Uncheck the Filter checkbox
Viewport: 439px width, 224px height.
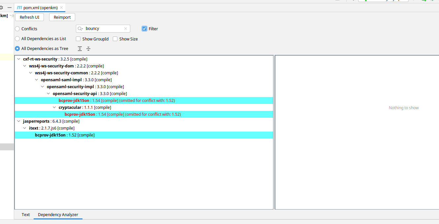pyautogui.click(x=144, y=29)
